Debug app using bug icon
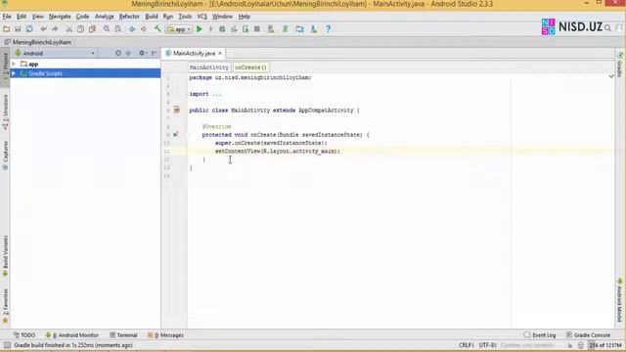Image resolution: width=626 pixels, height=352 pixels. 222,29
